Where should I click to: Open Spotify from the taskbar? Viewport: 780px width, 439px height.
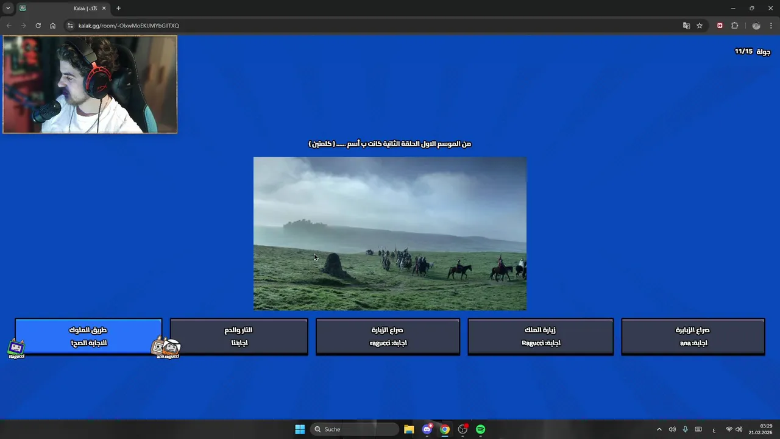tap(481, 429)
